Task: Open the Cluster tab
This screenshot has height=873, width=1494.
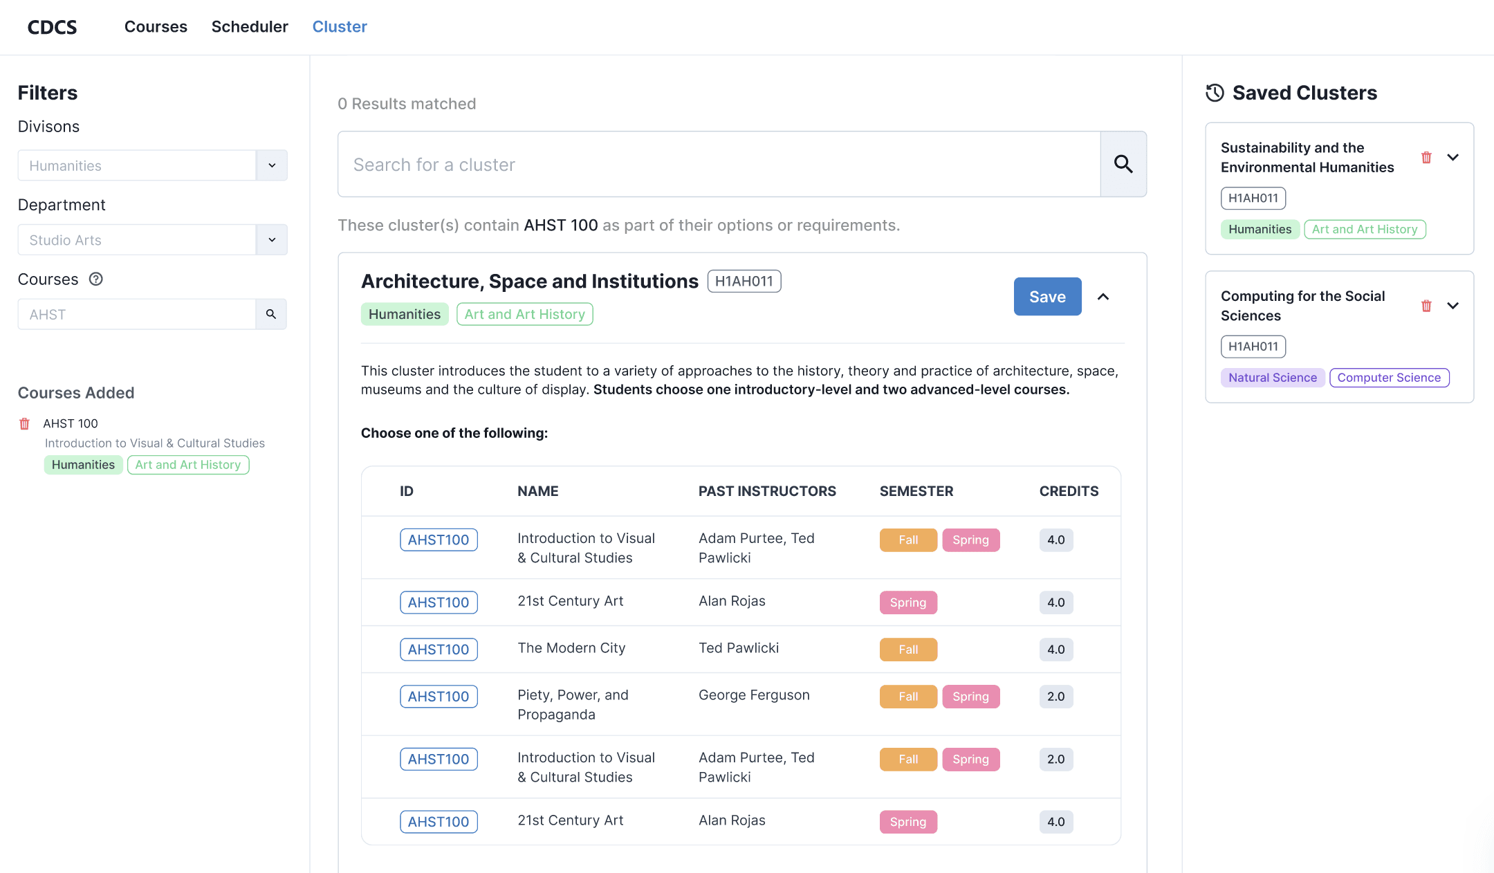Action: click(x=340, y=27)
